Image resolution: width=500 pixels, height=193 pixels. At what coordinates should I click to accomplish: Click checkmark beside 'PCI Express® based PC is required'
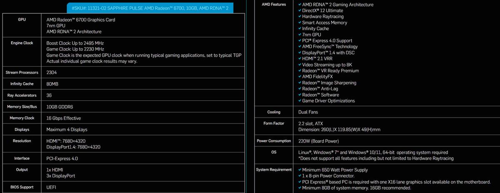tap(300, 182)
